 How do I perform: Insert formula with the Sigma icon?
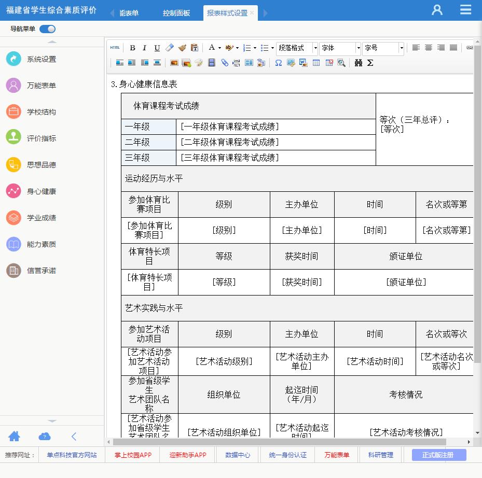[370, 63]
